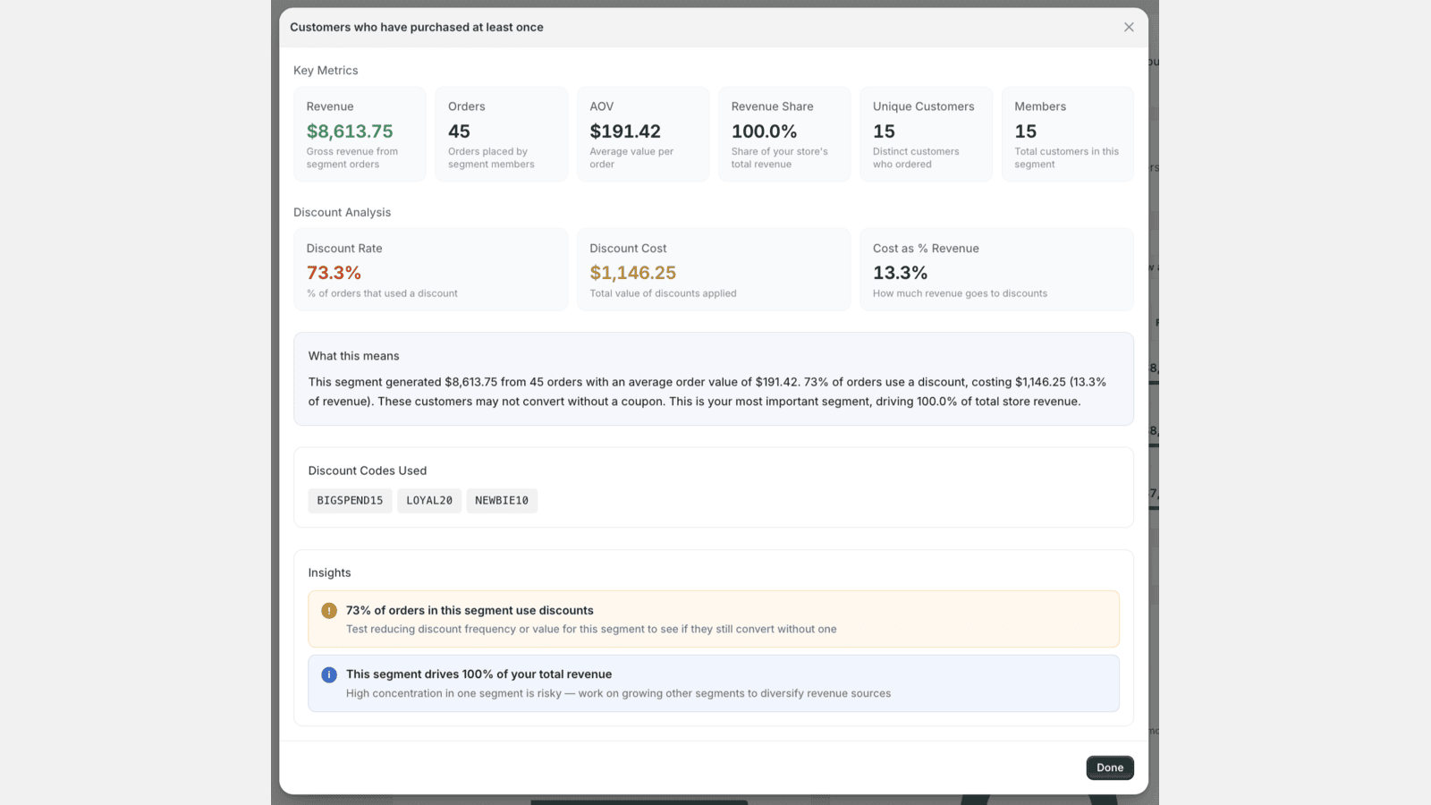Select the Insights section header
Image resolution: width=1431 pixels, height=805 pixels.
329,572
